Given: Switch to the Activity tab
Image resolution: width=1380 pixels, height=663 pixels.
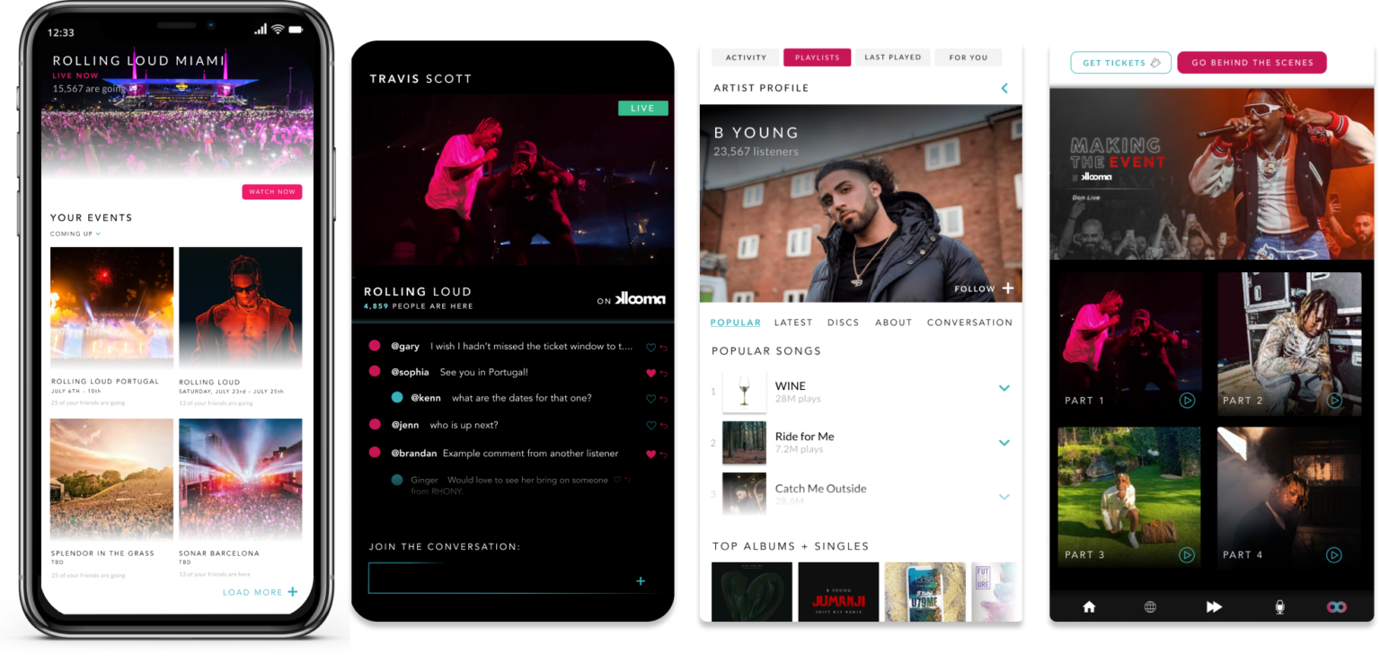Looking at the screenshot, I should (746, 57).
